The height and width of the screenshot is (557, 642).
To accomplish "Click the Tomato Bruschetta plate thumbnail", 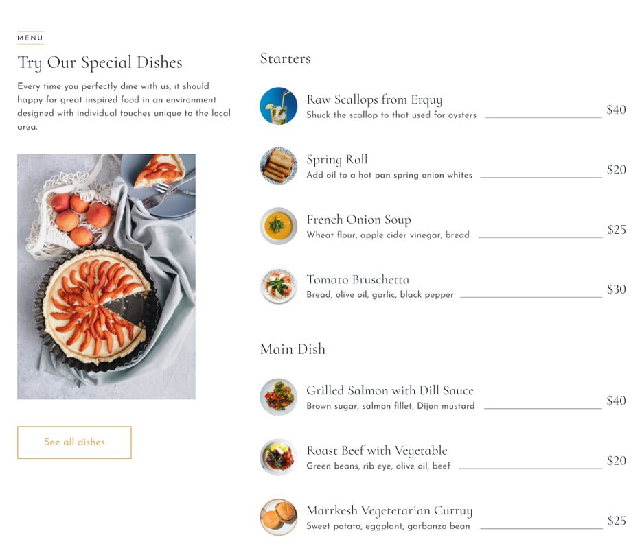I will (278, 286).
